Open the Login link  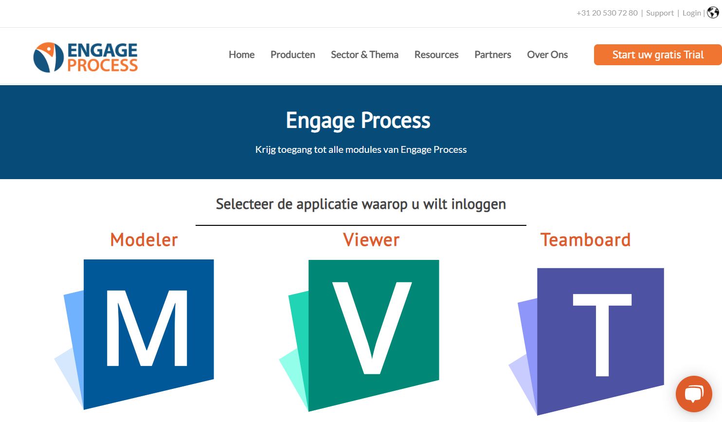(691, 13)
